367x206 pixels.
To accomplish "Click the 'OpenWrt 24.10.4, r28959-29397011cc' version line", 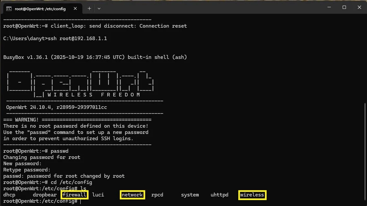I will (56, 107).
